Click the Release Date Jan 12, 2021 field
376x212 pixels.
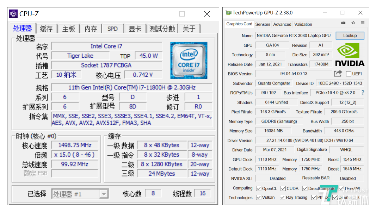[x=270, y=64]
